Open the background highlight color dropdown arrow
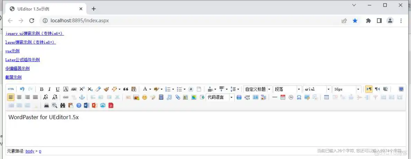 (162, 89)
